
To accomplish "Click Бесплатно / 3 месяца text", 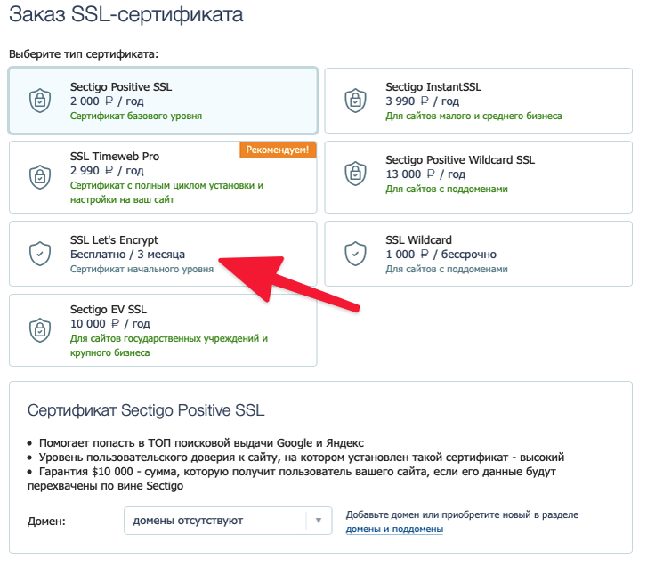I will coord(127,255).
